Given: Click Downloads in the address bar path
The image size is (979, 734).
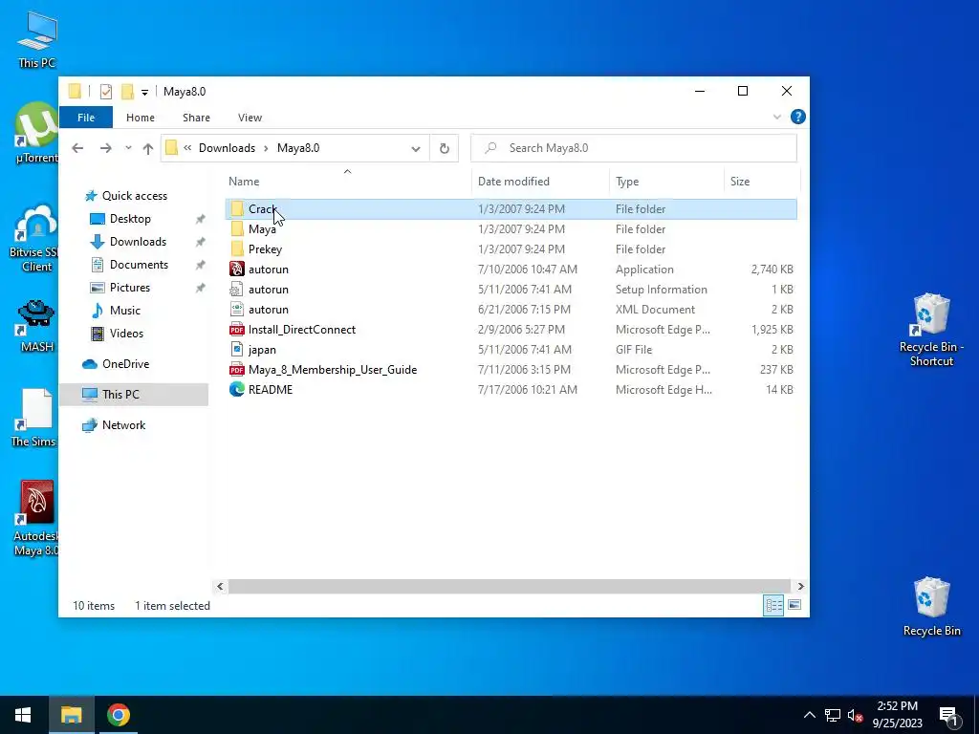Looking at the screenshot, I should (227, 148).
